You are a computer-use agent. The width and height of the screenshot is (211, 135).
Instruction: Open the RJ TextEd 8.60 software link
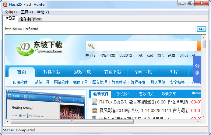tap(143, 102)
